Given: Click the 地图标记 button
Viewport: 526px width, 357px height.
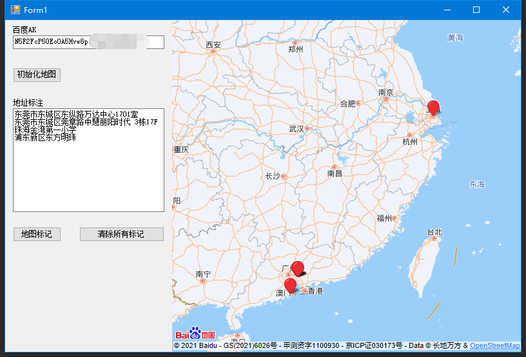Looking at the screenshot, I should (x=37, y=234).
